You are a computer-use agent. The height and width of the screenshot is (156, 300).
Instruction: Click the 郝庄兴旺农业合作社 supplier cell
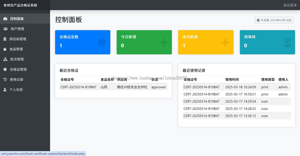tap(132, 87)
